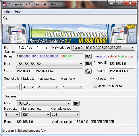Enable Allow 1 subnet bit checkbox
The width and height of the screenshot is (139, 136).
pos(95,86)
